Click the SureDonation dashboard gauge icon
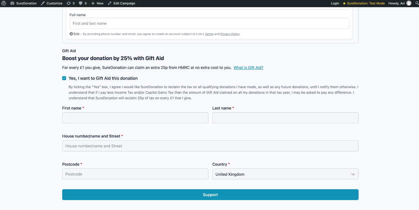This screenshot has height=210, width=419. [12, 3]
